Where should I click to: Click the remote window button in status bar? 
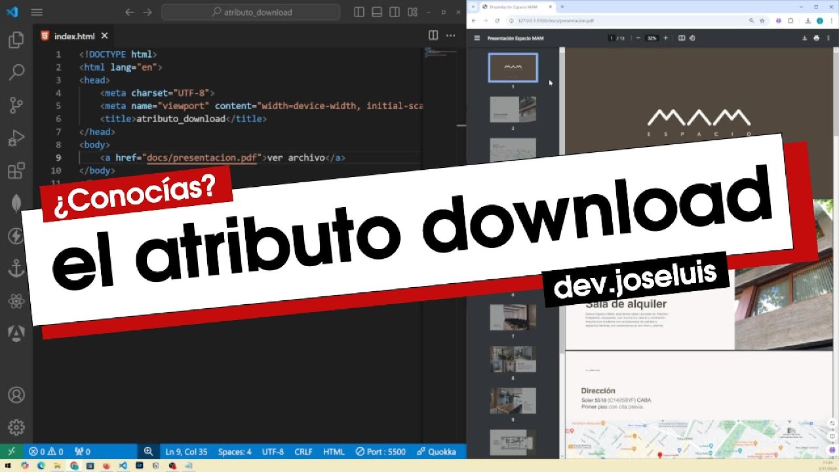click(x=11, y=452)
